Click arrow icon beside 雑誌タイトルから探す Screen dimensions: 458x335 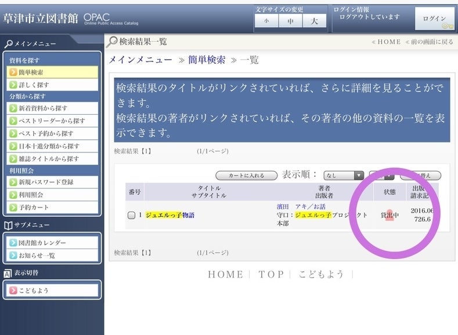(x=14, y=158)
